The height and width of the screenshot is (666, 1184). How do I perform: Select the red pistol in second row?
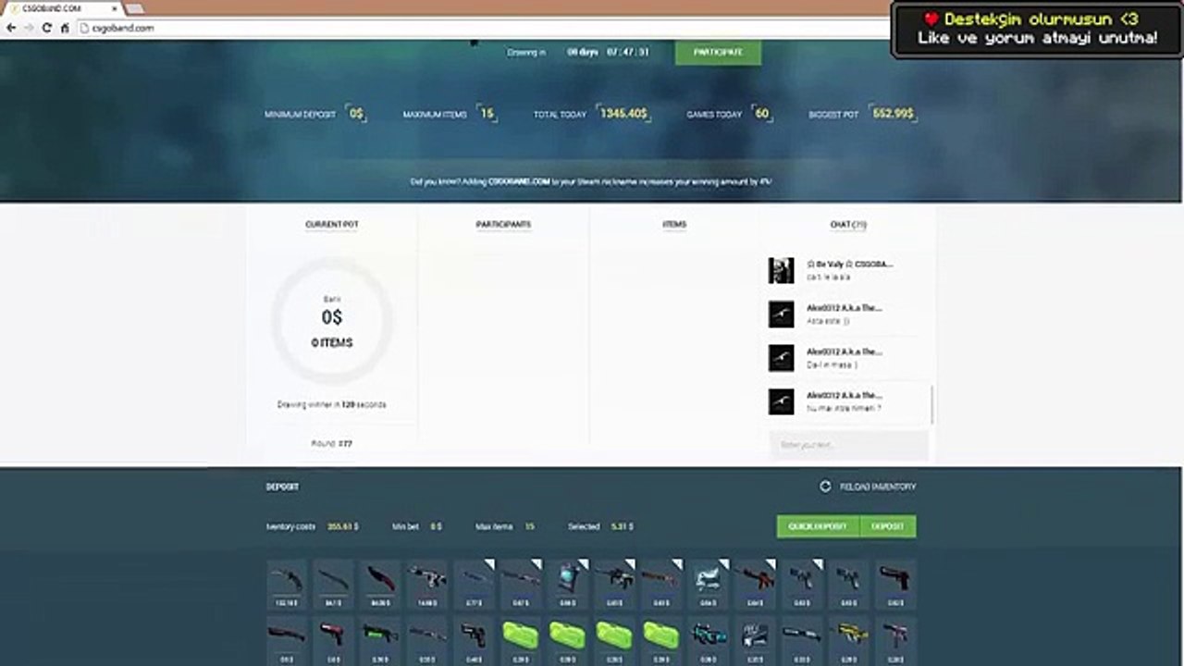[x=333, y=640]
